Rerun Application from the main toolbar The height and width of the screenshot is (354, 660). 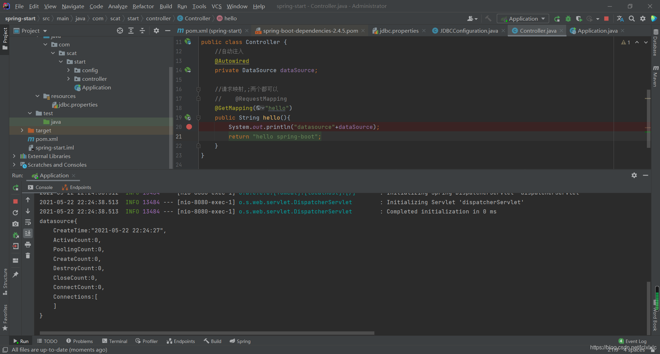pyautogui.click(x=557, y=19)
